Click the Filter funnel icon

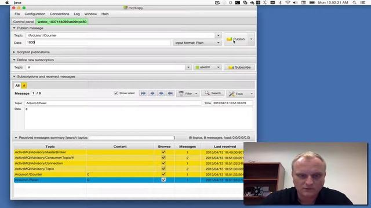[x=181, y=94]
